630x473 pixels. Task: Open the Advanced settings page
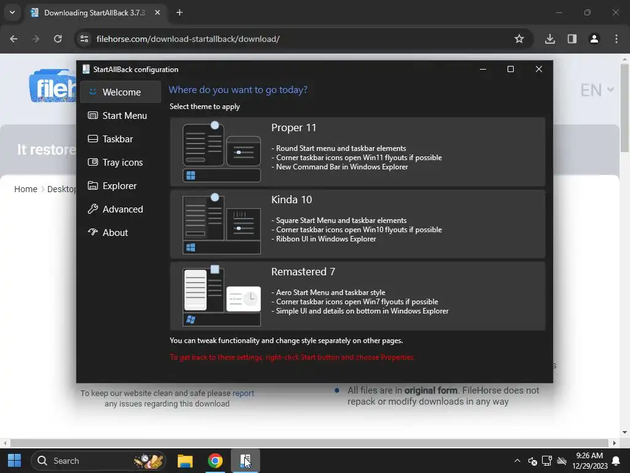point(121,209)
